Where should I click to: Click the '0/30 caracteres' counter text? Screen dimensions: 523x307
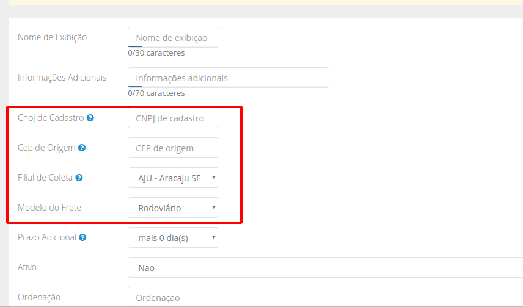pyautogui.click(x=156, y=53)
